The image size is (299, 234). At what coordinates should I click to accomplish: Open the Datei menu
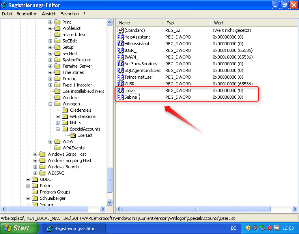click(7, 14)
